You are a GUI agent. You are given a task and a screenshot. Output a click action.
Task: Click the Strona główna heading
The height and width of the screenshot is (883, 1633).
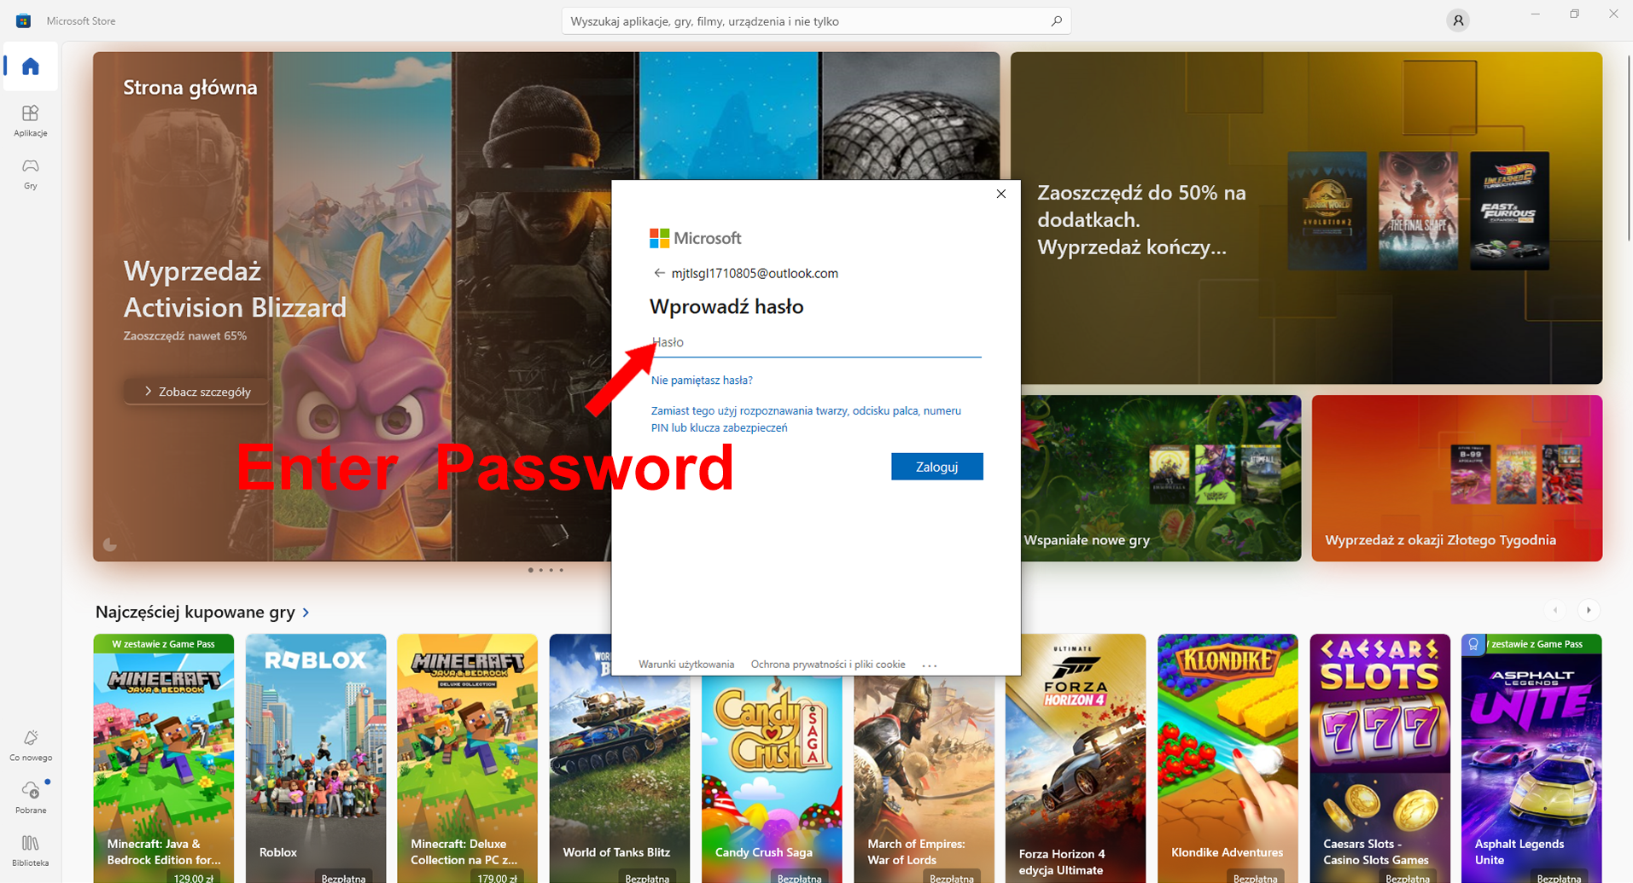[x=190, y=87]
